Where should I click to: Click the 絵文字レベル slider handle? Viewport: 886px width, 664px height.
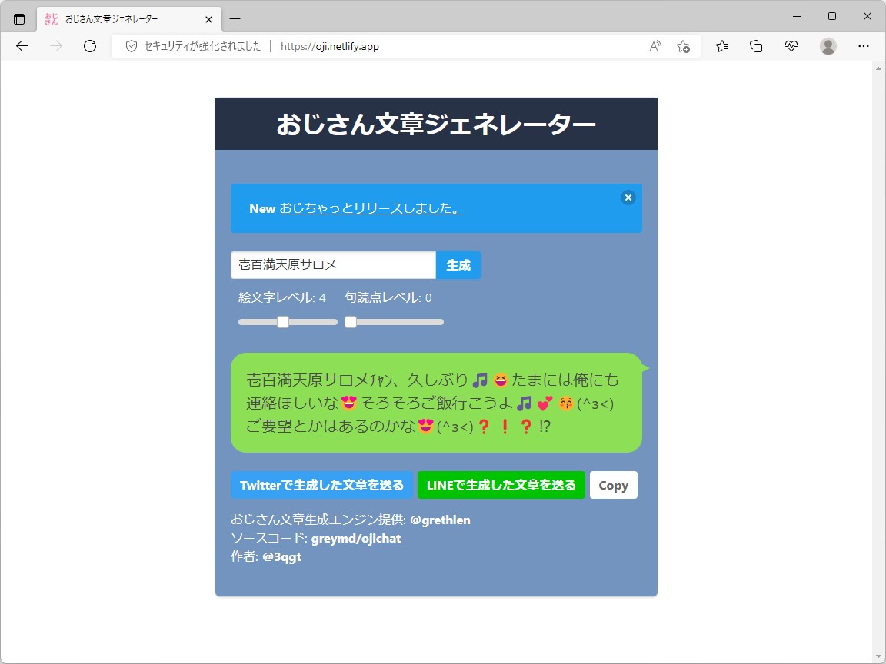coord(282,322)
